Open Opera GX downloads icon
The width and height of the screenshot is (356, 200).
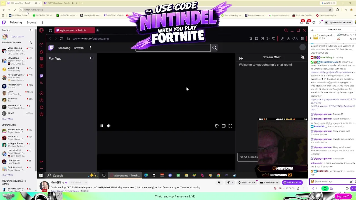click(288, 39)
